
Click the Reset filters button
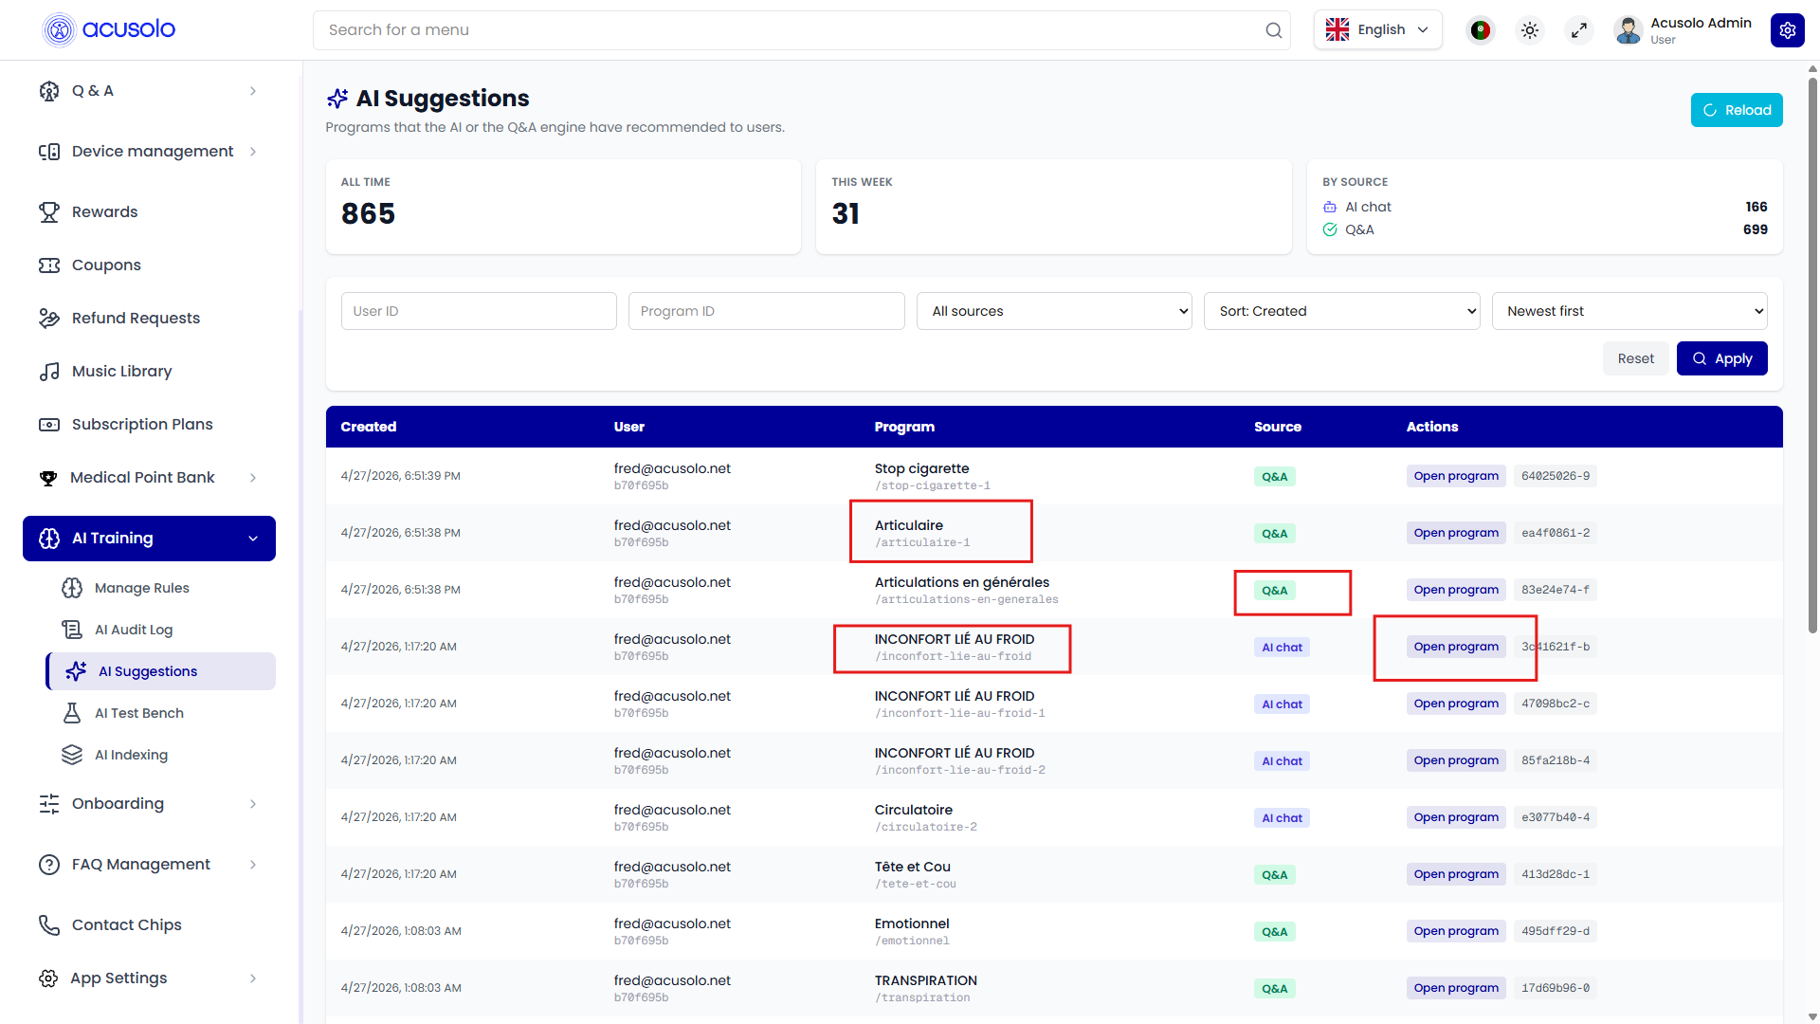tap(1635, 358)
